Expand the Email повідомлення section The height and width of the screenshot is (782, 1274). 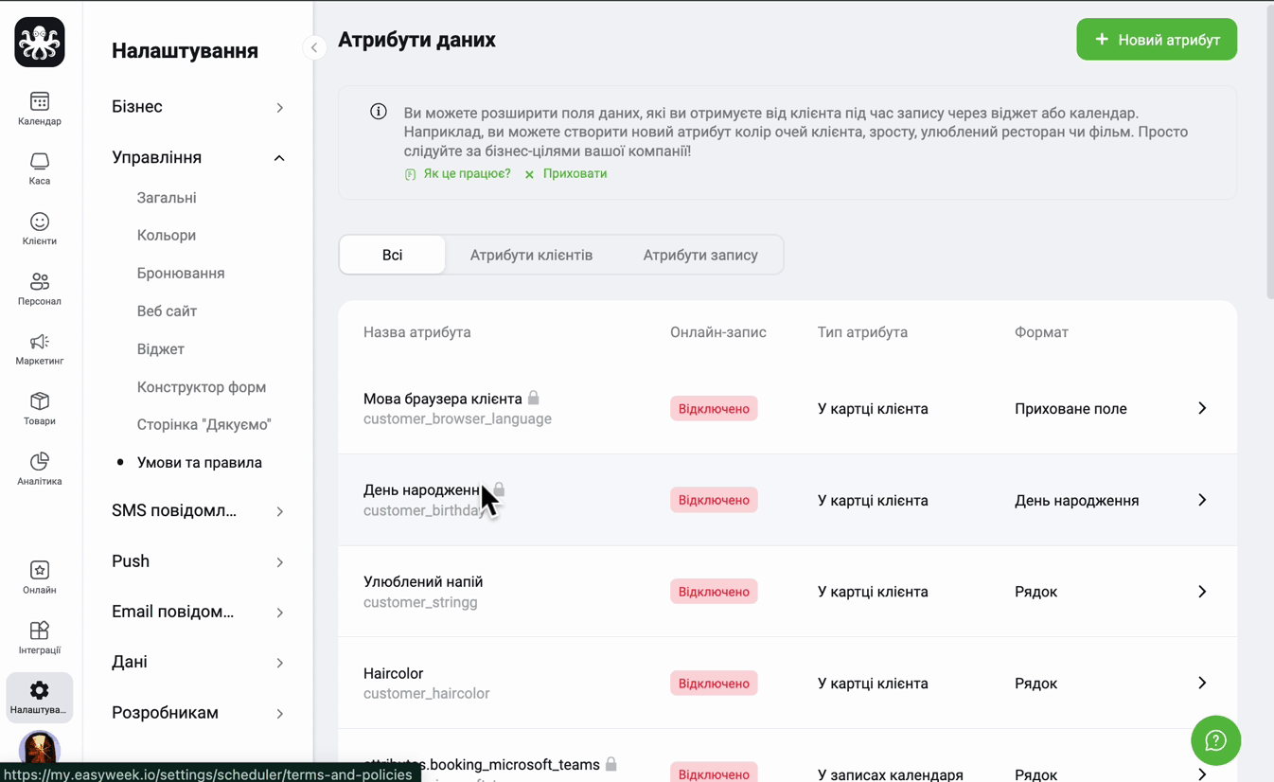click(x=198, y=612)
